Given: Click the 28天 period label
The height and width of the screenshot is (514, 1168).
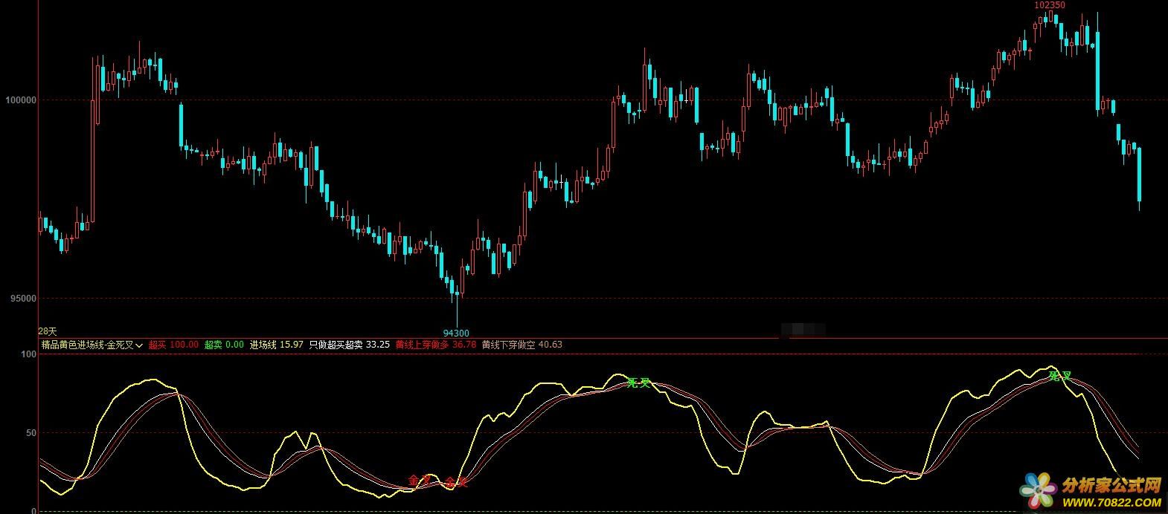Looking at the screenshot, I should click(x=48, y=331).
